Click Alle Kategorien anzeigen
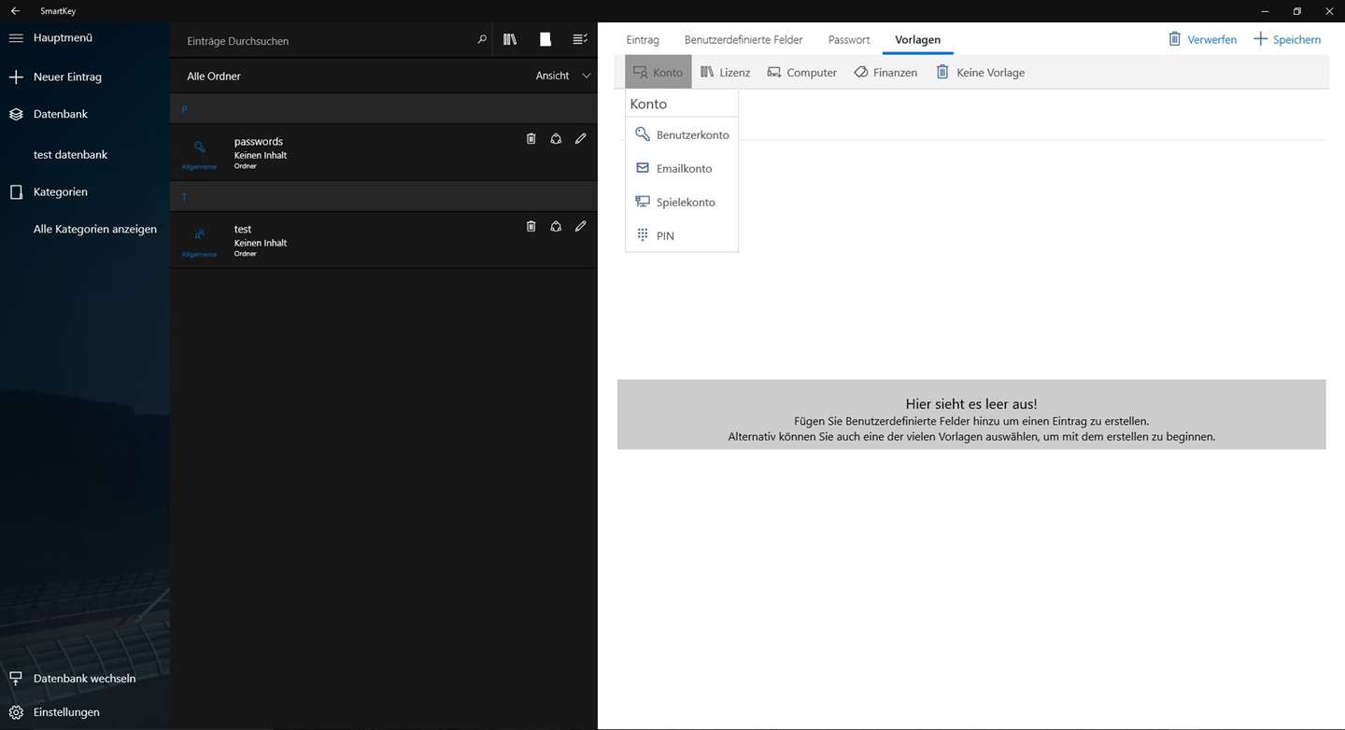This screenshot has height=730, width=1345. click(95, 230)
